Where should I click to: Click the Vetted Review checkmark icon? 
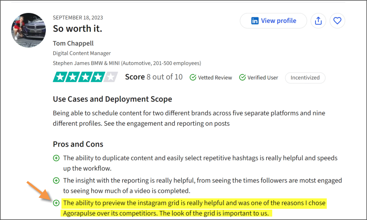click(193, 77)
